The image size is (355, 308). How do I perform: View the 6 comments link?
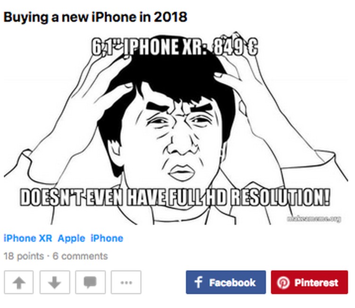tap(80, 256)
